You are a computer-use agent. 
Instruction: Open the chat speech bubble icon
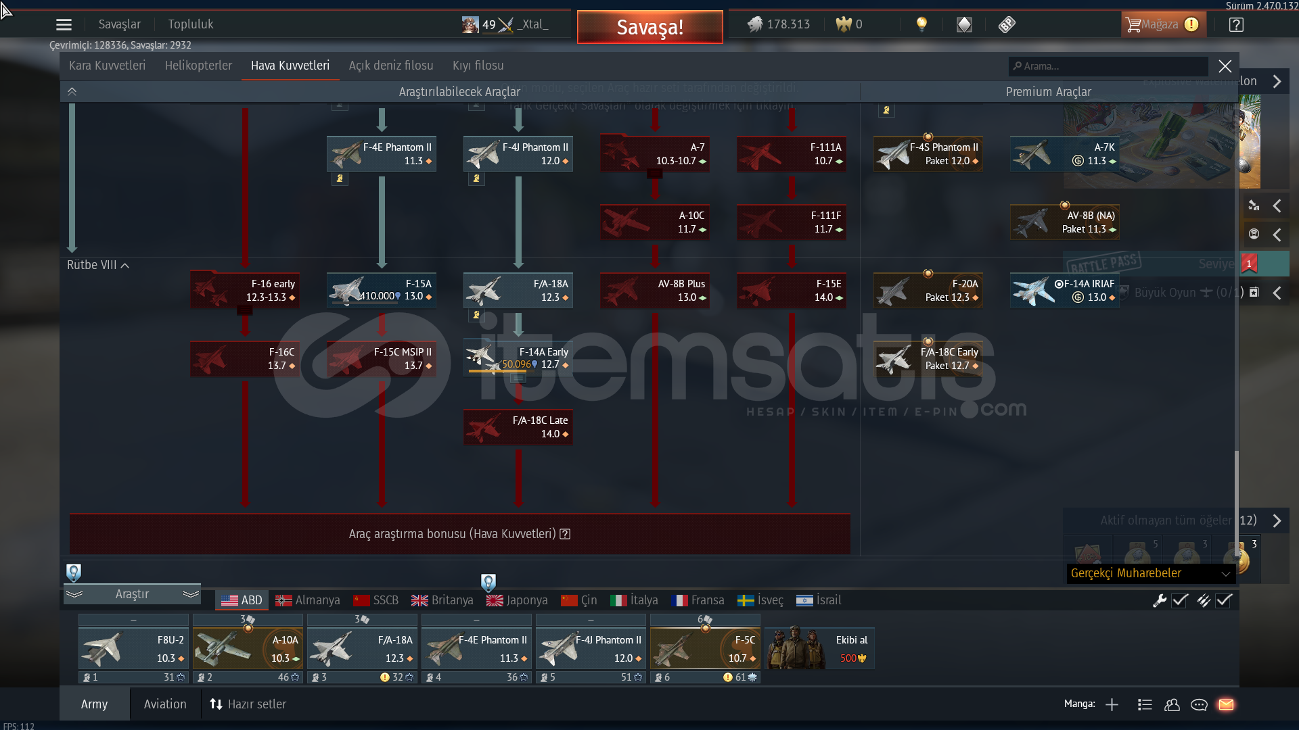1199,705
